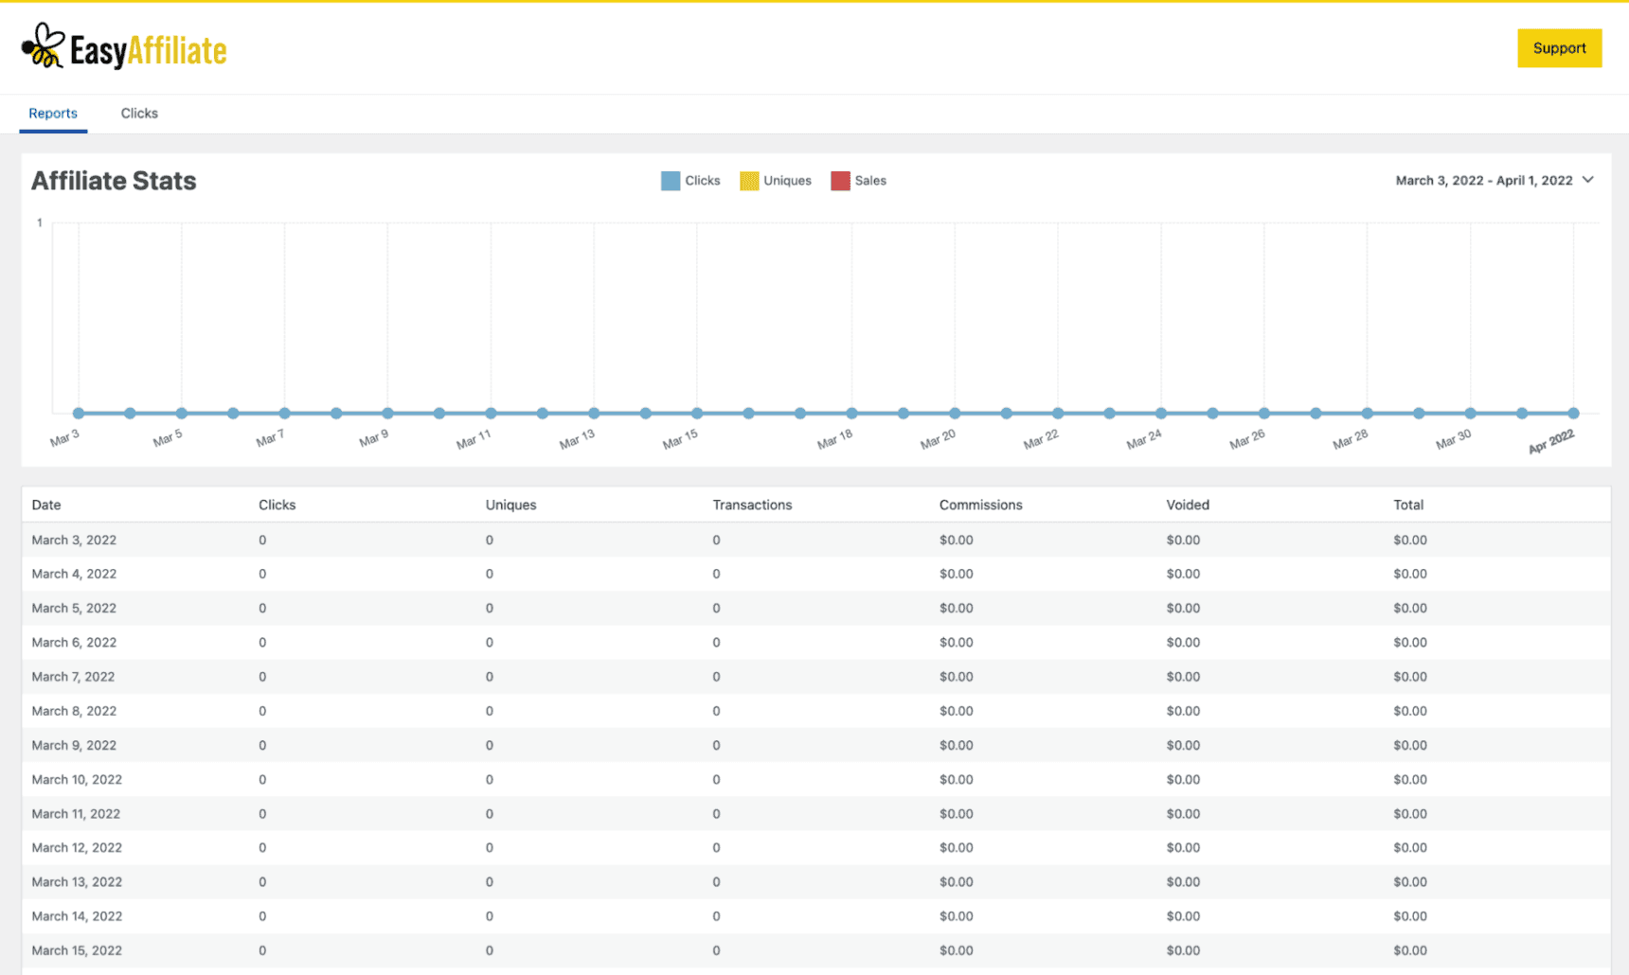Click the Uniques legend label text
Screen dimensions: 1629x975
click(787, 181)
